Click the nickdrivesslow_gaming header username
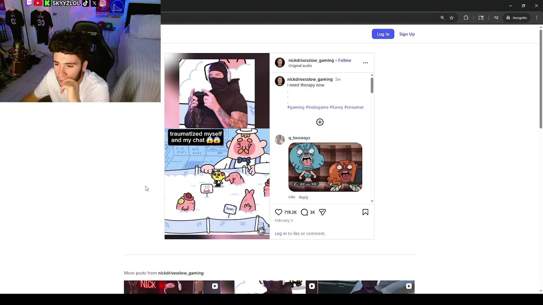The height and width of the screenshot is (305, 543). pos(311,60)
